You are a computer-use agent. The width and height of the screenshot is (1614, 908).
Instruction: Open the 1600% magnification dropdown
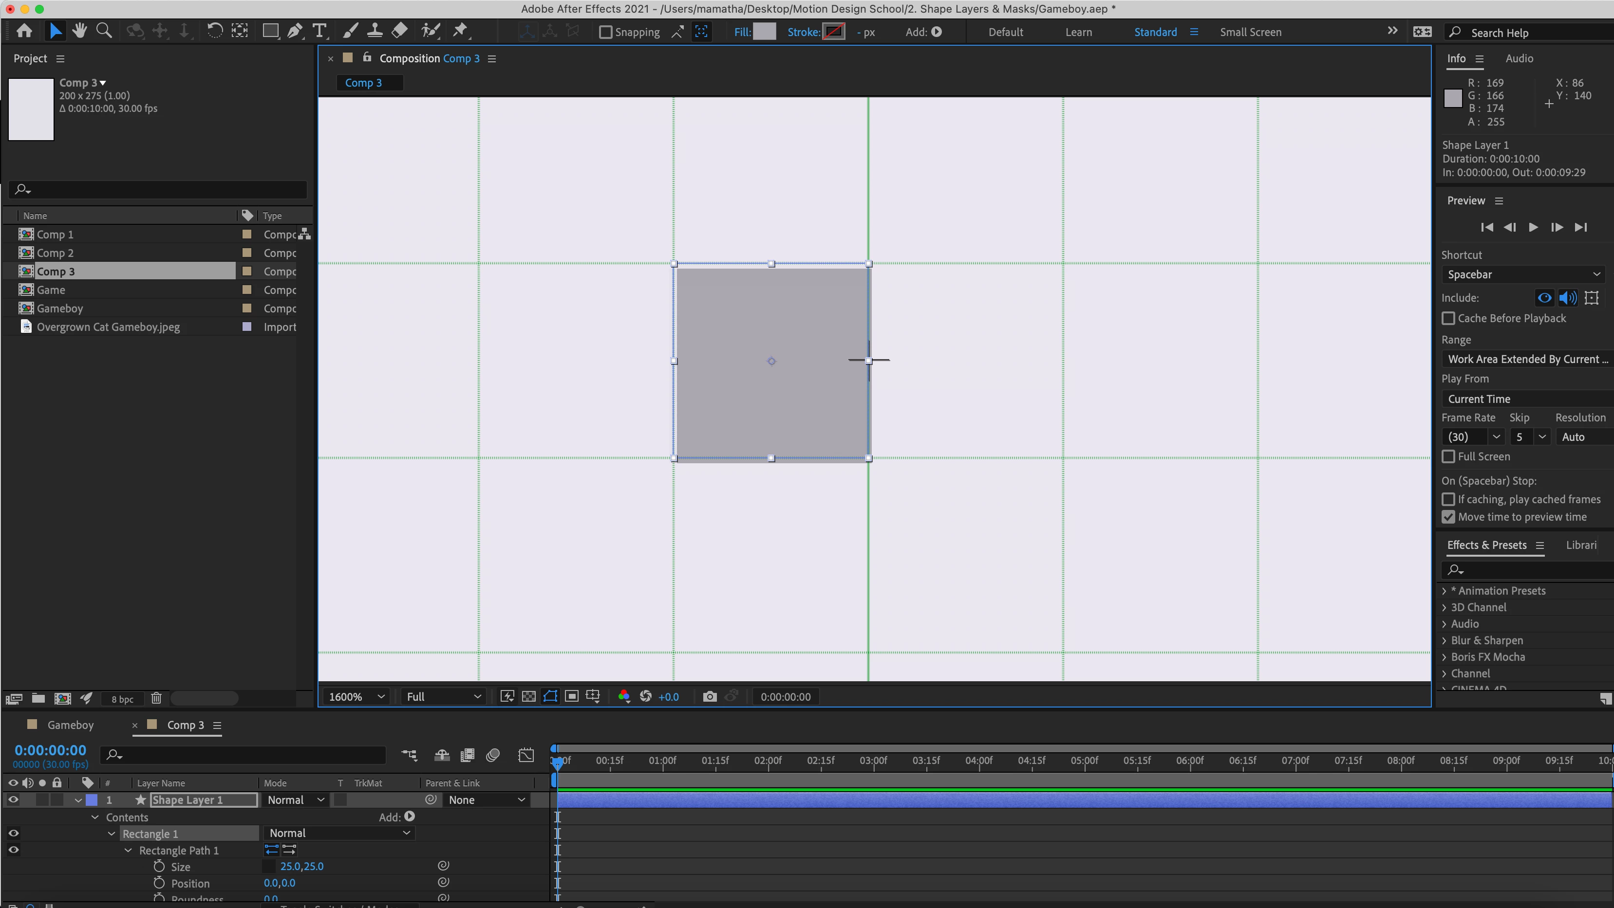[x=357, y=696]
